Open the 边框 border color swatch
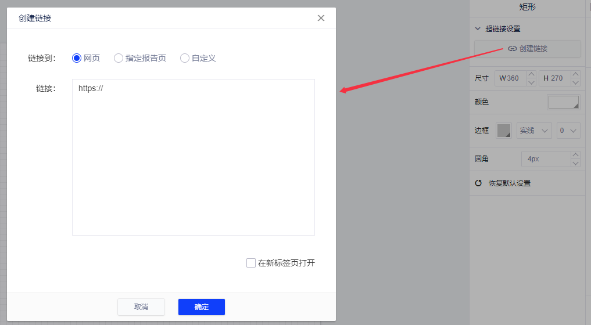591x325 pixels. click(504, 131)
